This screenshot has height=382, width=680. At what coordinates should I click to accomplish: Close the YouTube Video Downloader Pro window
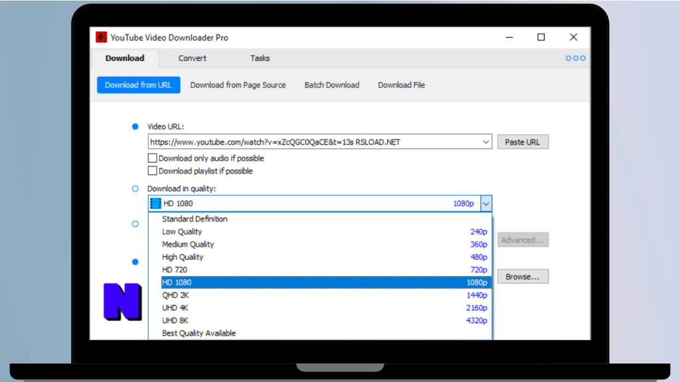click(x=573, y=37)
